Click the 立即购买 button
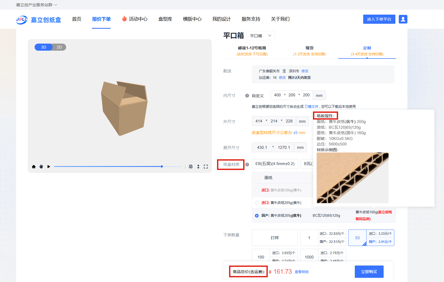This screenshot has width=444, height=282. (369, 272)
